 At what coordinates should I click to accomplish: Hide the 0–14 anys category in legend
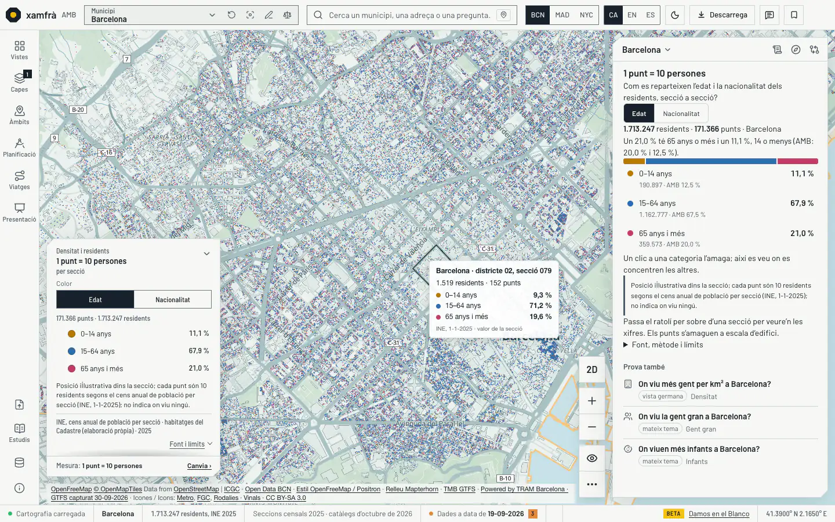pyautogui.click(x=138, y=333)
